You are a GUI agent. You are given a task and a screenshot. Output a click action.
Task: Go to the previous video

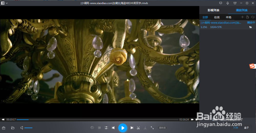[x=113, y=128]
